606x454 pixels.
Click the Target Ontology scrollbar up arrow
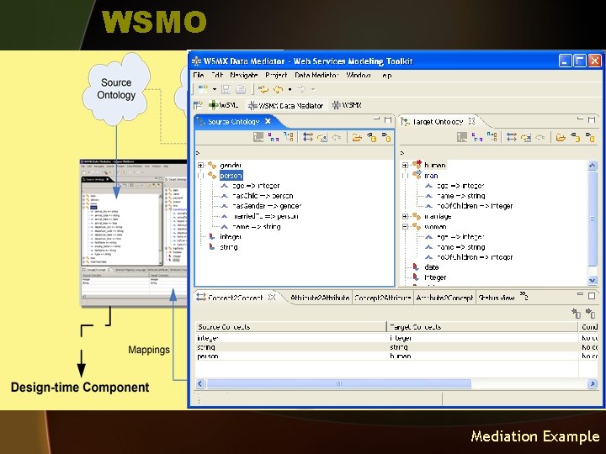(592, 166)
